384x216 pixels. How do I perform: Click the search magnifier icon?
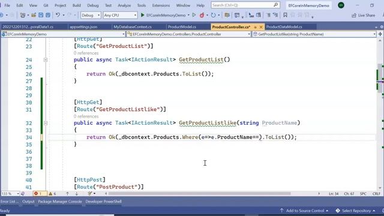(276, 5)
